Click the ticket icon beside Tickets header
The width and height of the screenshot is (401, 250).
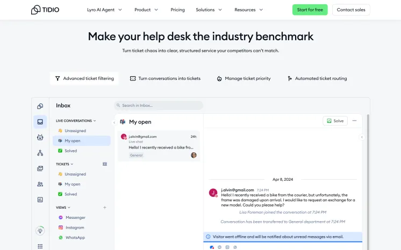pos(105,164)
